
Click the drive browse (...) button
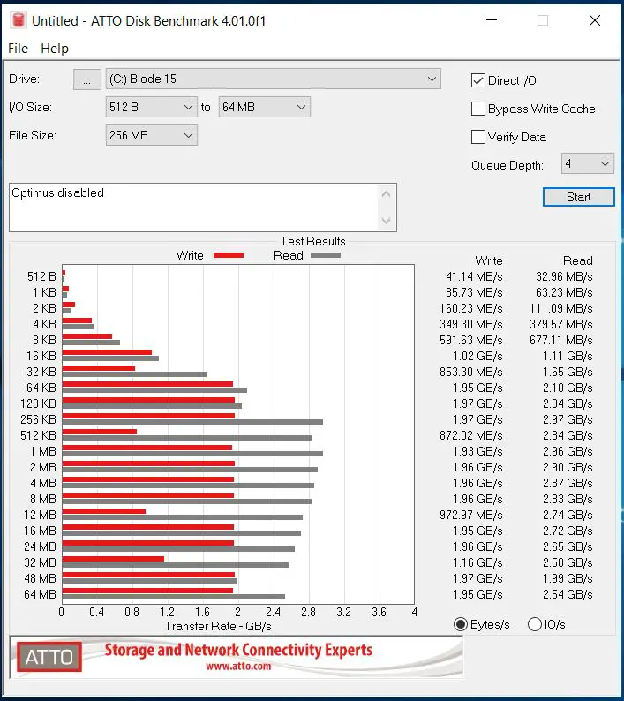(x=86, y=79)
